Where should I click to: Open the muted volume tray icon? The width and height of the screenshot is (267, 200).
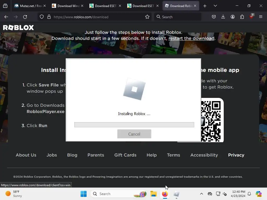tap(225, 194)
